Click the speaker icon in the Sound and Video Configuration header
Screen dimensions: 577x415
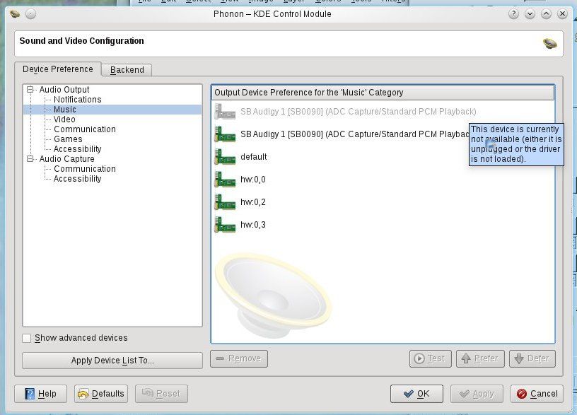pyautogui.click(x=549, y=43)
